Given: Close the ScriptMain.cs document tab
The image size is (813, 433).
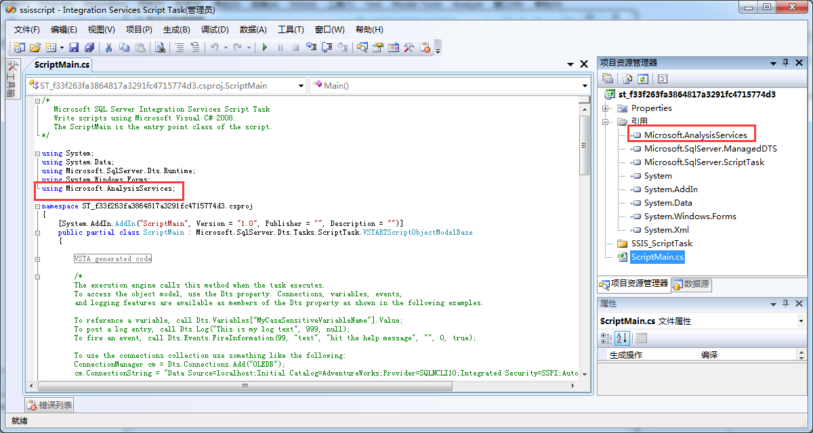Looking at the screenshot, I should click(584, 64).
